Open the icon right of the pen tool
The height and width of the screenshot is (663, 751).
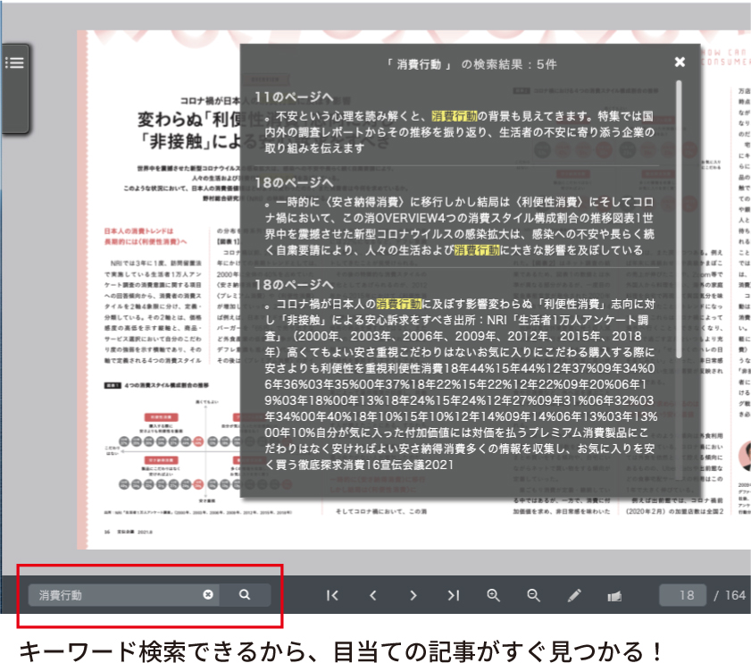(x=614, y=596)
